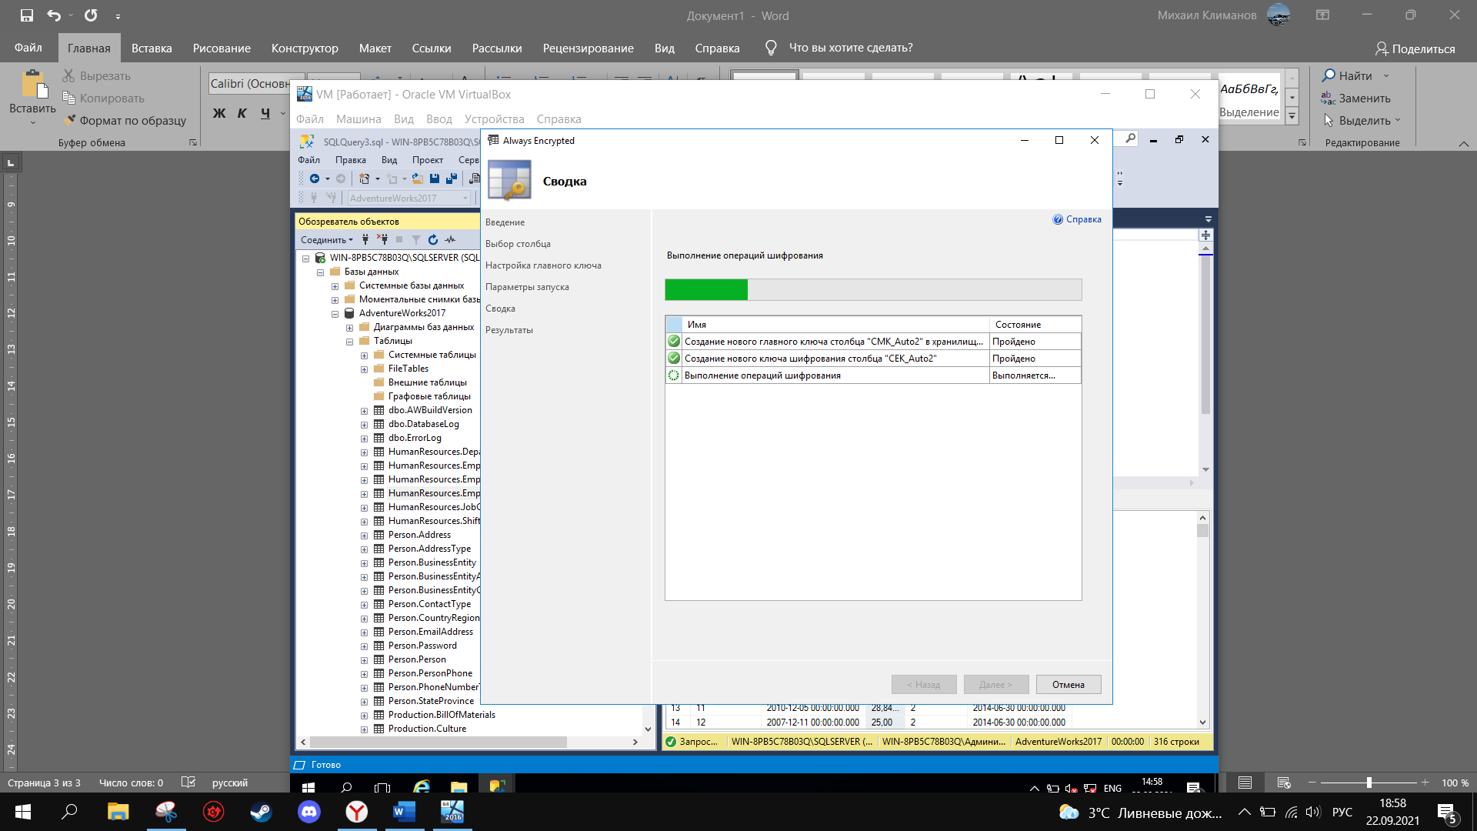This screenshot has width=1477, height=831.
Task: Click Italic (К) in Word ribbon
Action: click(242, 114)
